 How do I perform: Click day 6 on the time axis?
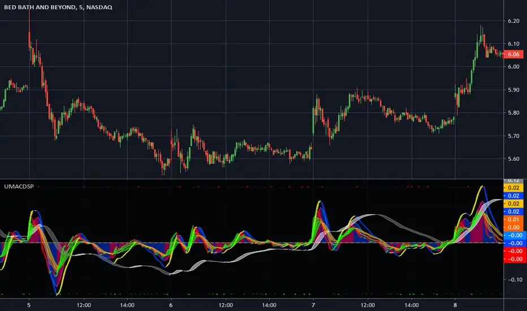tap(171, 305)
